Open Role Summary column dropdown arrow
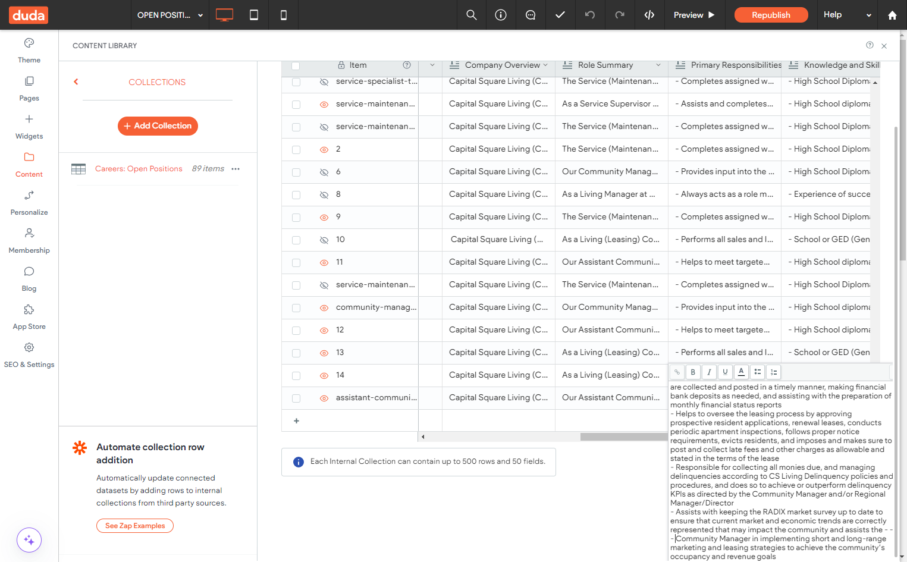The height and width of the screenshot is (562, 907). [658, 65]
